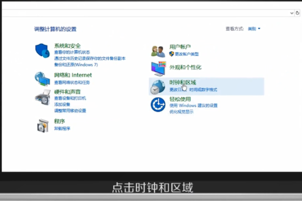Click 查看设备和打印机 link

point(70,98)
